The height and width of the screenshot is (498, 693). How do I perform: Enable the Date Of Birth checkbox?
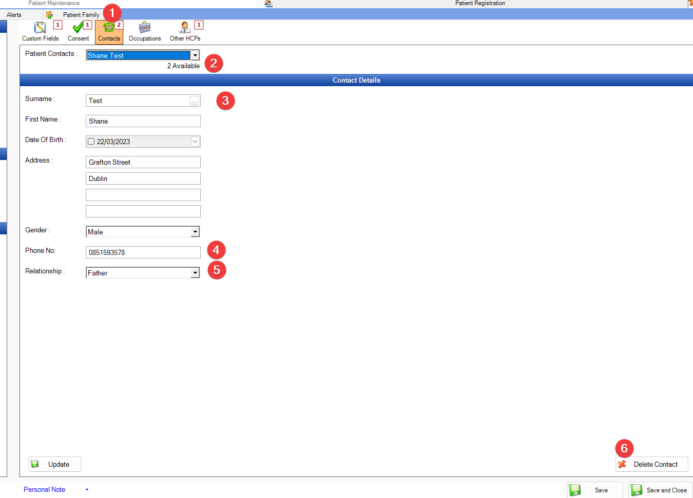click(91, 142)
